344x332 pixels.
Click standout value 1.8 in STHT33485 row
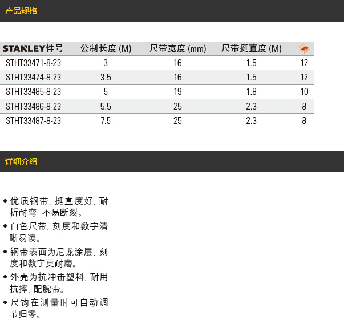click(x=252, y=91)
